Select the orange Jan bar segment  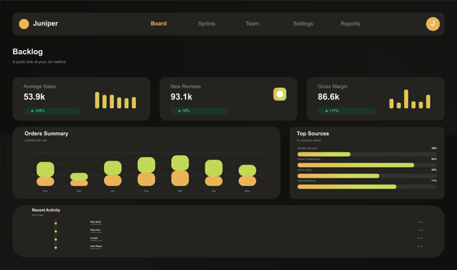[x=113, y=181]
